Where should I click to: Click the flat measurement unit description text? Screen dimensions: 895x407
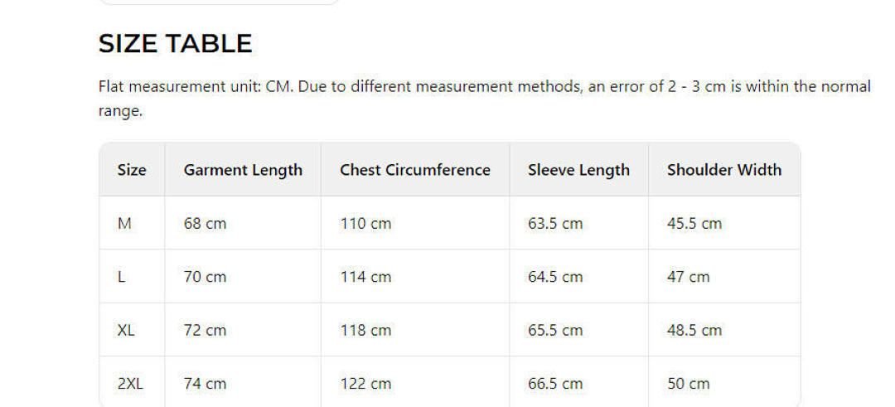click(484, 87)
